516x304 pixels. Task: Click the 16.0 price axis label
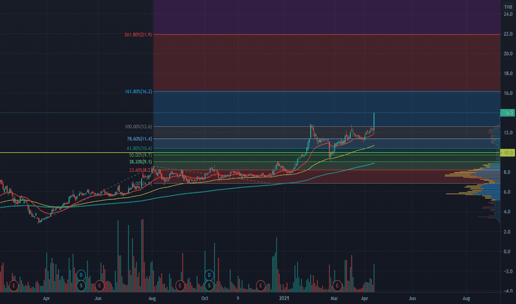(508, 93)
